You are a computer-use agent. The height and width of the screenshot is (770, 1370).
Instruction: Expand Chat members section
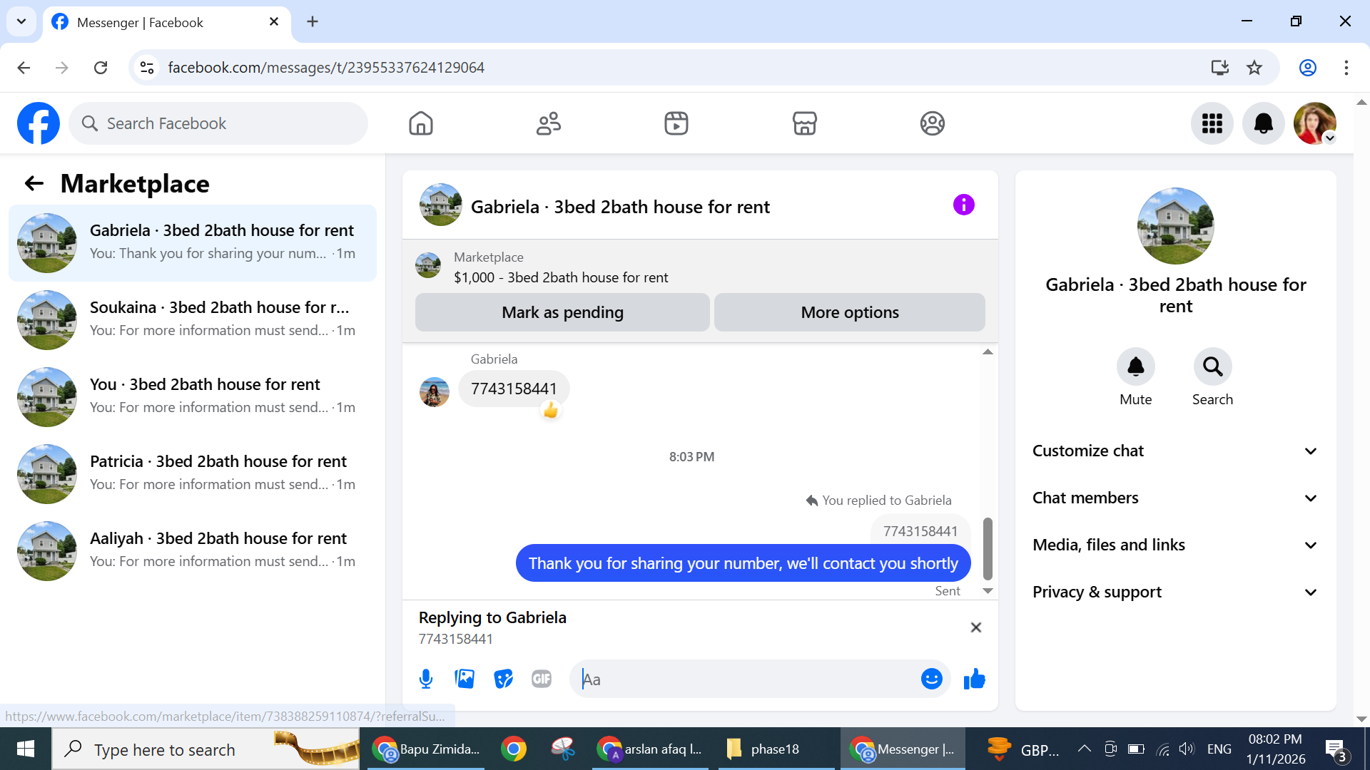[1175, 498]
